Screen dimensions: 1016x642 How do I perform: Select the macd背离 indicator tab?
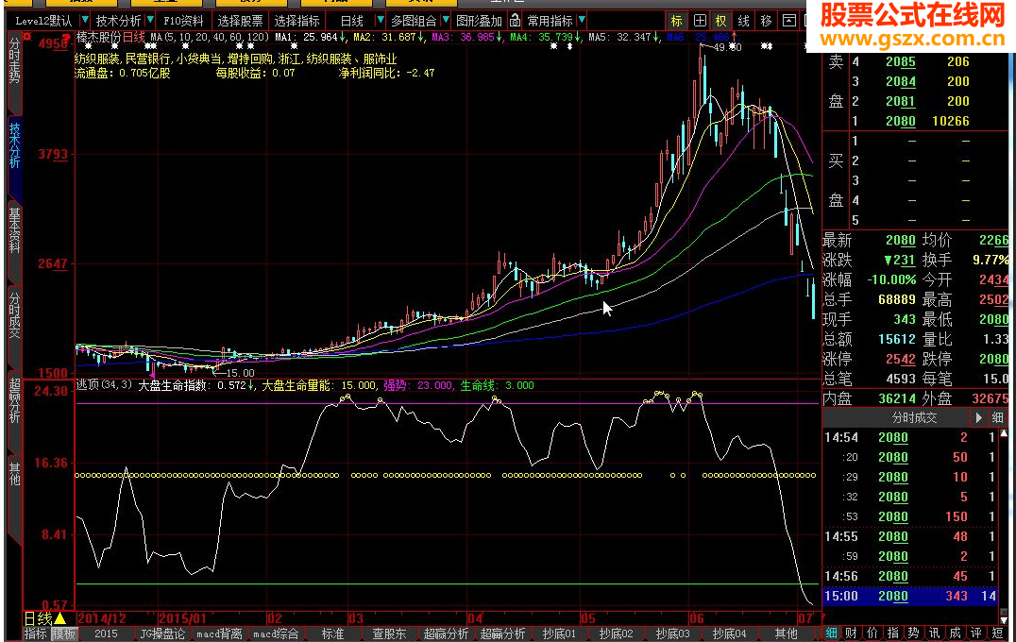[x=219, y=634]
